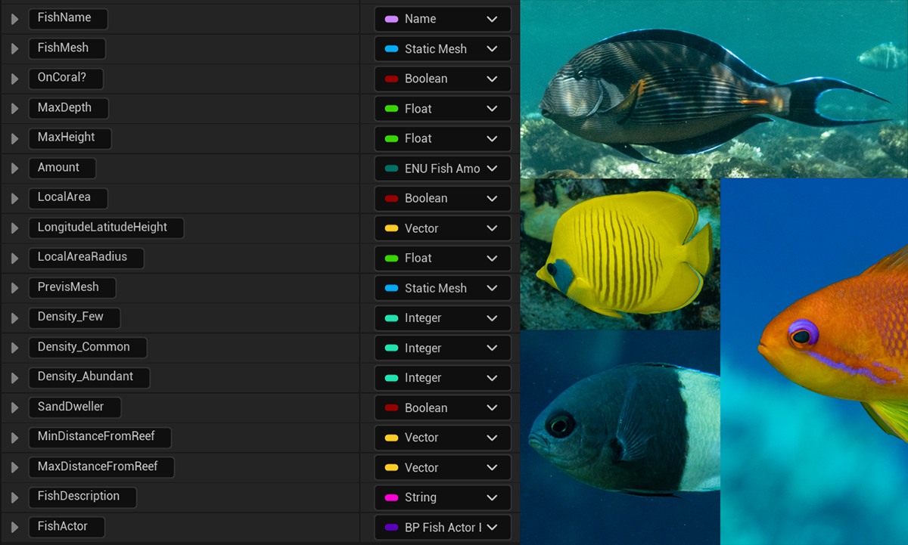Select the yellow butterflyfish photo
This screenshot has height=545, width=908.
click(x=620, y=254)
